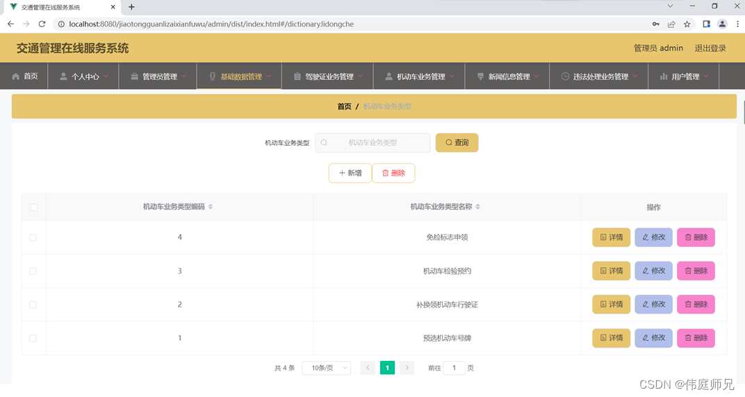Click the home icon beside 首页 in nav
The width and height of the screenshot is (745, 397).
point(16,76)
